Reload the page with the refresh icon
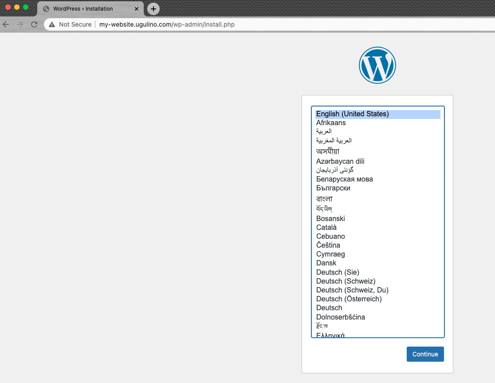Viewport: 495px width, 383px height. [34, 24]
